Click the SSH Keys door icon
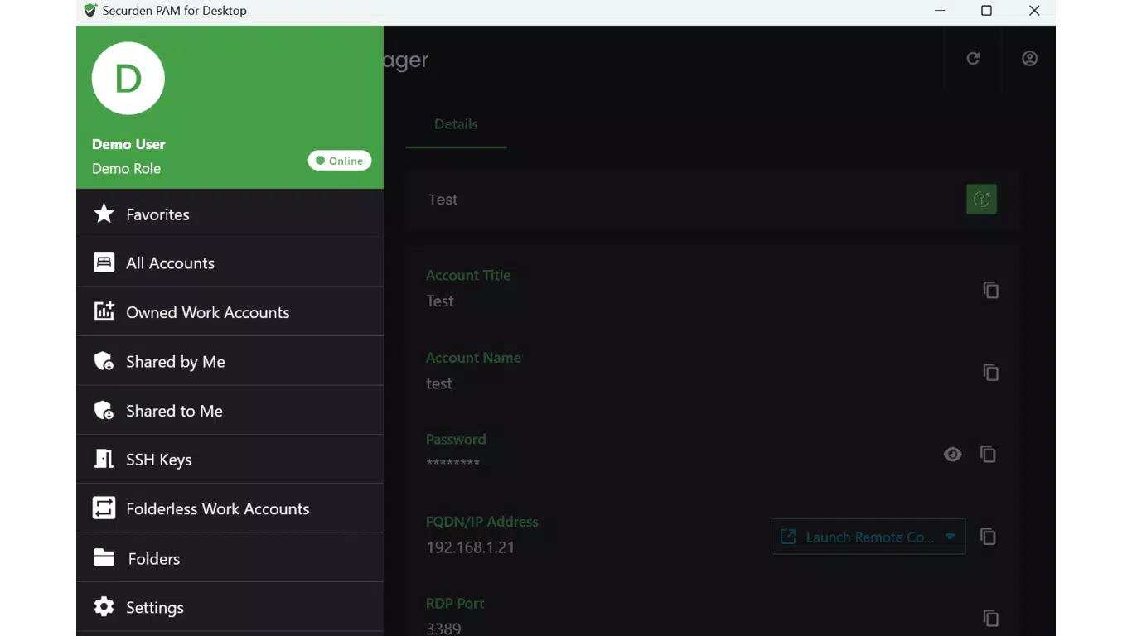 (104, 459)
